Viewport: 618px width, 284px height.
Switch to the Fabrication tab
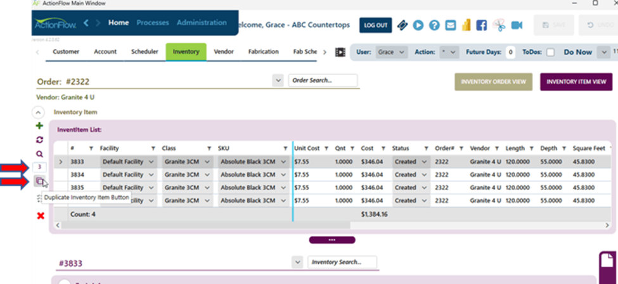[x=263, y=52]
